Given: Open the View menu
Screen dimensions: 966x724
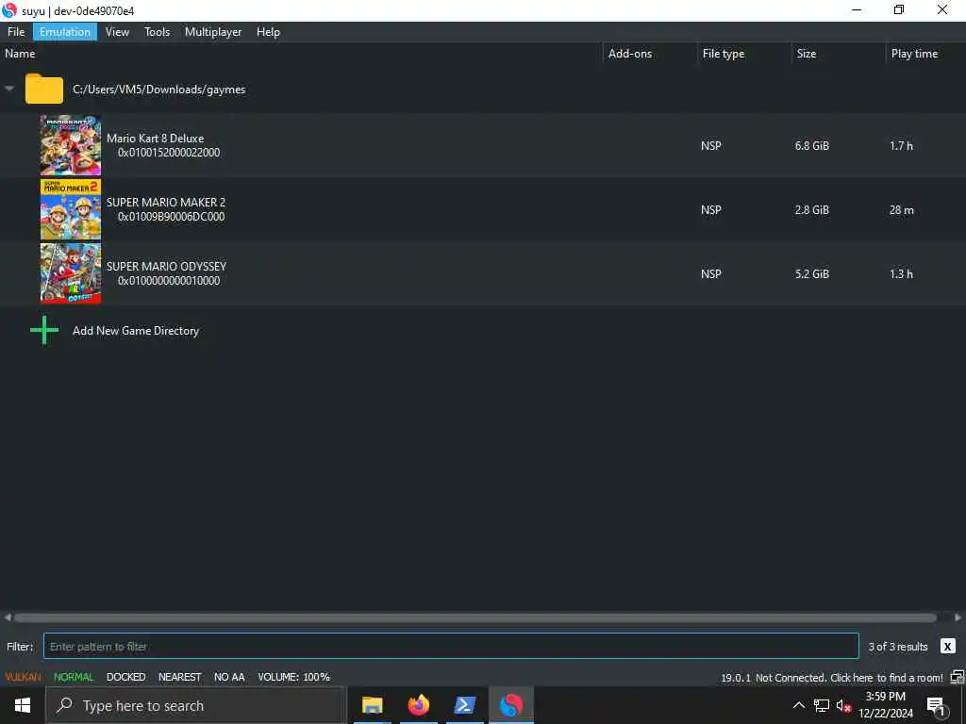Looking at the screenshot, I should pos(117,32).
